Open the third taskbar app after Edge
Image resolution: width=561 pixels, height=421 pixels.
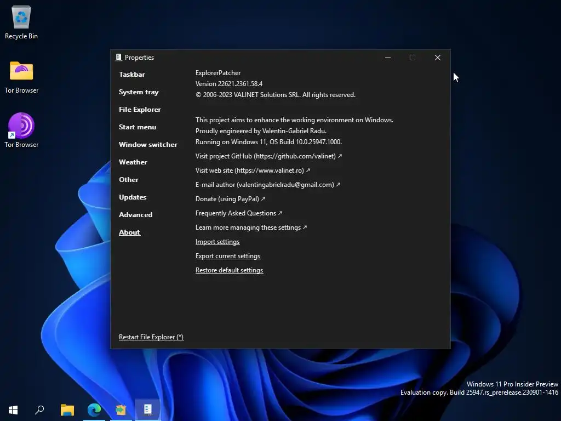coord(121,410)
